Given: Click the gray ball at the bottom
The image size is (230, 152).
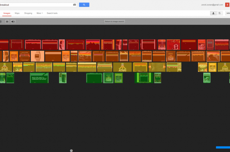Looking at the screenshot, I should [71, 151].
